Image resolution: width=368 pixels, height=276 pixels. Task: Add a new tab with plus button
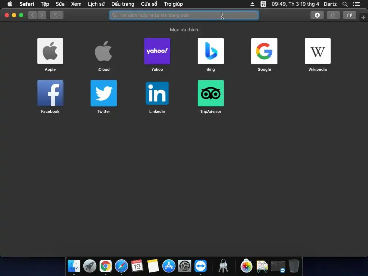click(x=363, y=17)
